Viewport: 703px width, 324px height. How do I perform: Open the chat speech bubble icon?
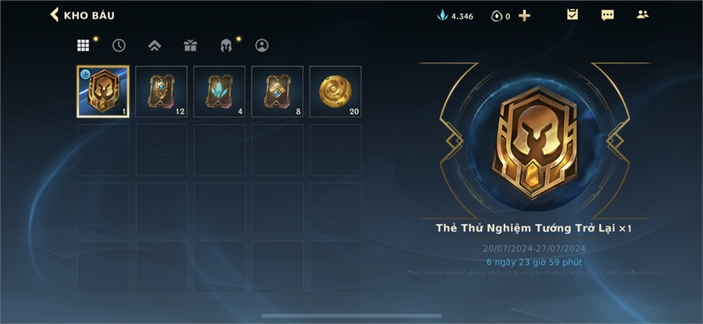[x=608, y=16]
